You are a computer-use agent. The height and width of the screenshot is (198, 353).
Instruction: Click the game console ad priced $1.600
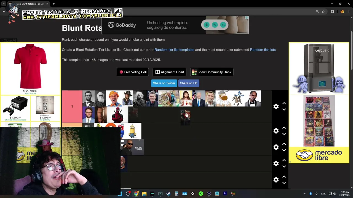point(15,108)
